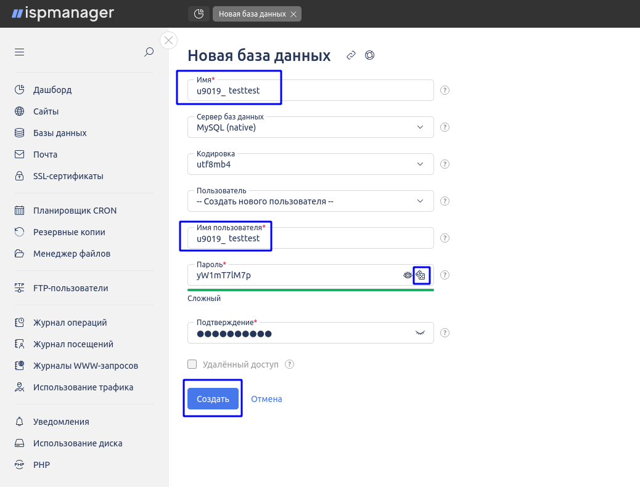640x487 pixels.
Task: Expand the Кодировка dropdown
Action: (311, 164)
